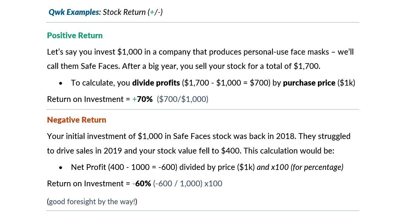The width and height of the screenshot is (404, 220).
Task: Click the bullet before "To calculate"
Action: click(x=61, y=83)
